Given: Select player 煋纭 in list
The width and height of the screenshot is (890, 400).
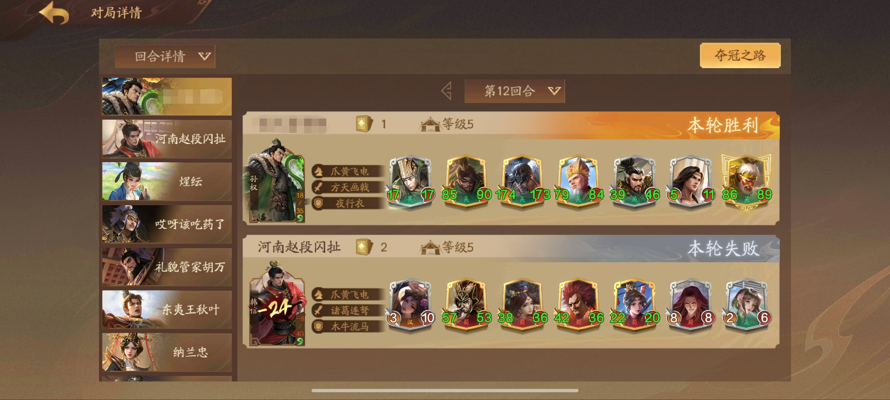Looking at the screenshot, I should click(x=167, y=181).
